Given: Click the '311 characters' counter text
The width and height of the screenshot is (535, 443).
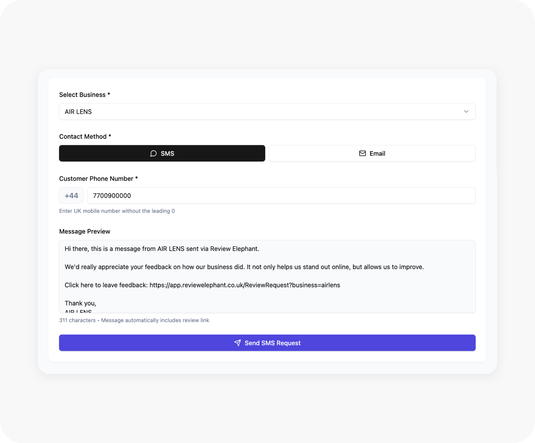Looking at the screenshot, I should coord(77,320).
